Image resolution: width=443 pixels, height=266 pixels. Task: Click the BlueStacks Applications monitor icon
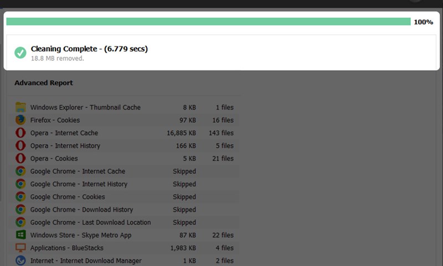(20, 248)
